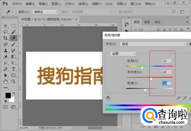191x131 pixels.
Task: Toggle the pixel layer filter
Action: (158, 30)
